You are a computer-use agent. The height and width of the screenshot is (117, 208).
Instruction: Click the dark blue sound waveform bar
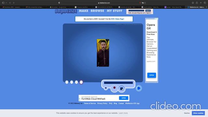click(x=118, y=83)
